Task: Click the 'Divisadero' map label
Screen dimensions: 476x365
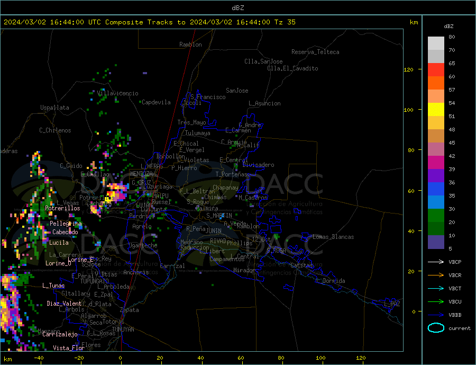Action: (x=258, y=165)
